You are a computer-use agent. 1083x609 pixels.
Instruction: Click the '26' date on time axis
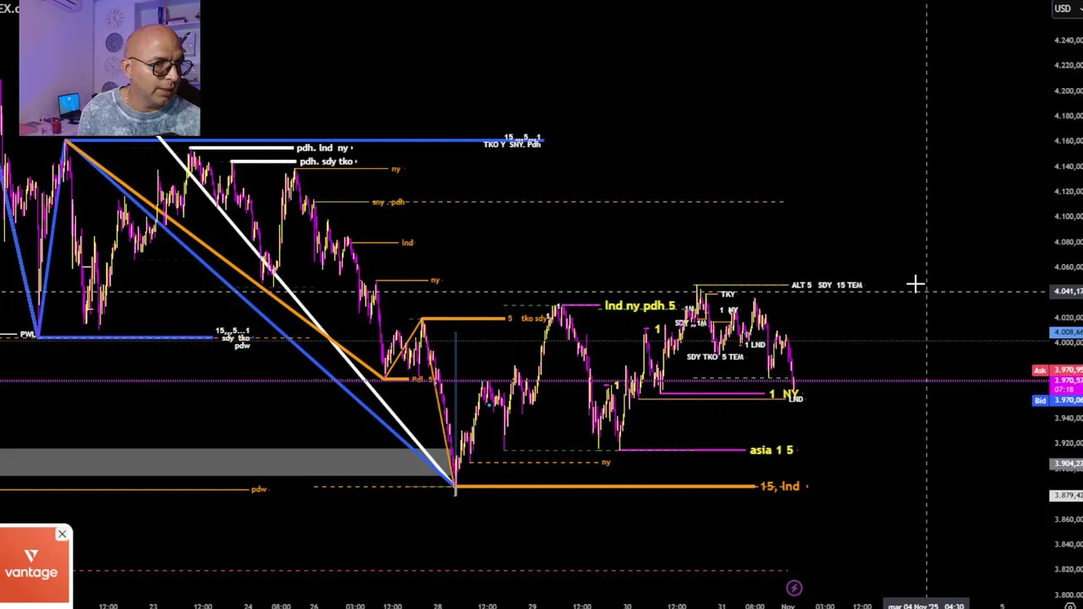click(x=314, y=606)
